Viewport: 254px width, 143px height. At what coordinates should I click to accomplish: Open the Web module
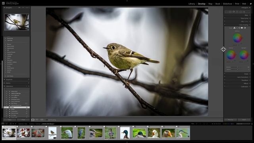pyautogui.click(x=244, y=4)
